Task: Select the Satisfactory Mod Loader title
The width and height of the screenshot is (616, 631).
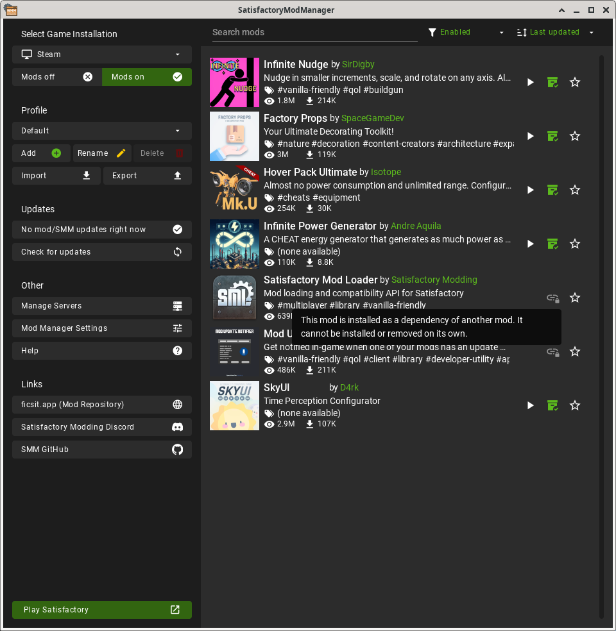Action: coord(320,280)
